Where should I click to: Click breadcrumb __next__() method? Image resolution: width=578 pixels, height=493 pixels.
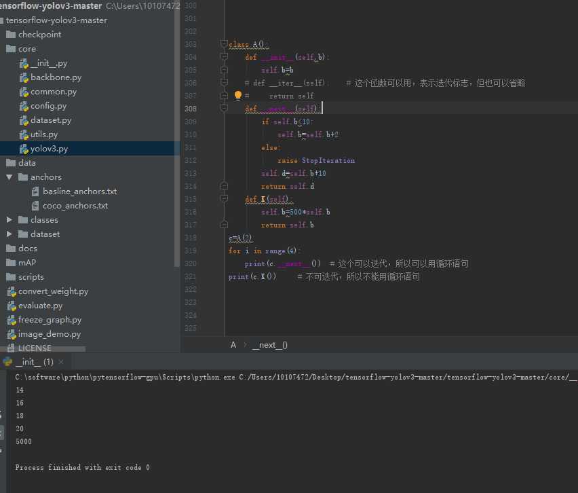(270, 345)
